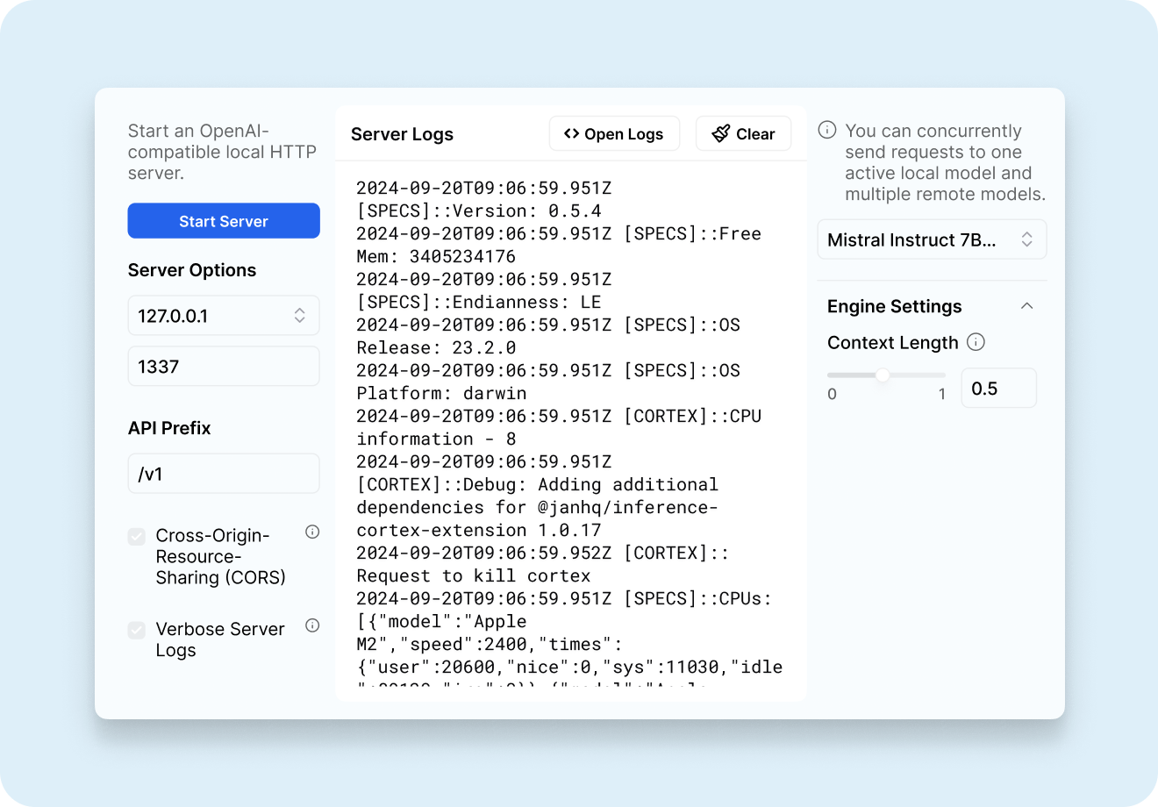Toggle the Verbose Server Logs checkbox

tap(137, 630)
